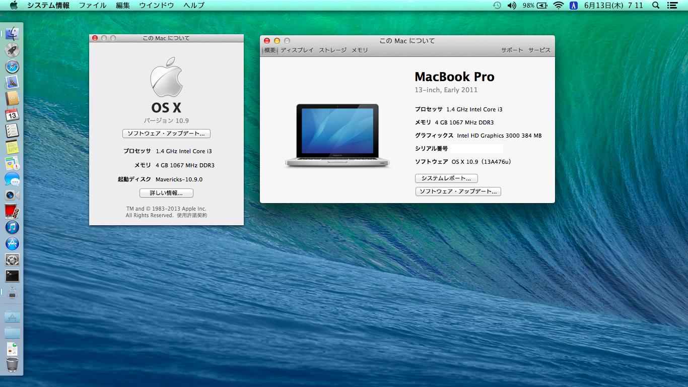Click ソフトウェア・アップデート in the small About window

(x=166, y=134)
